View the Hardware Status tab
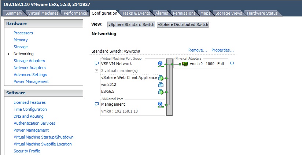 pos(262,13)
